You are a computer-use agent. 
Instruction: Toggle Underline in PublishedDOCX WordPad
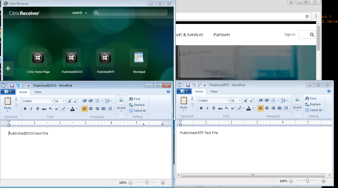(x=38, y=109)
